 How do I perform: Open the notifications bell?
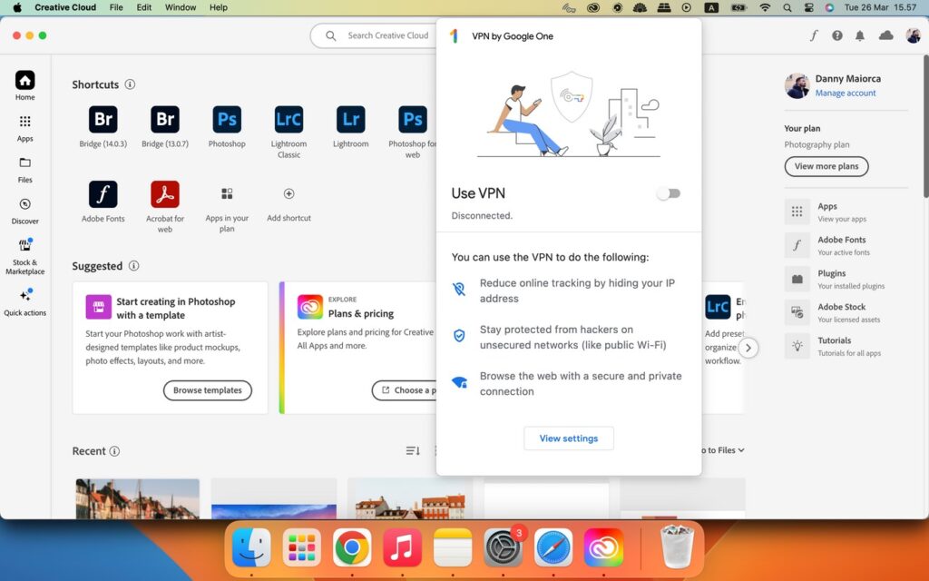(860, 35)
